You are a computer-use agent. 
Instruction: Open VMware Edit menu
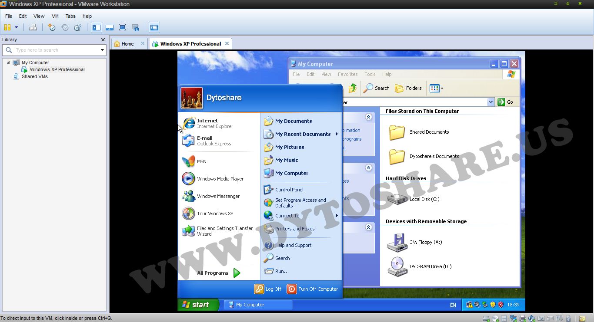(23, 16)
